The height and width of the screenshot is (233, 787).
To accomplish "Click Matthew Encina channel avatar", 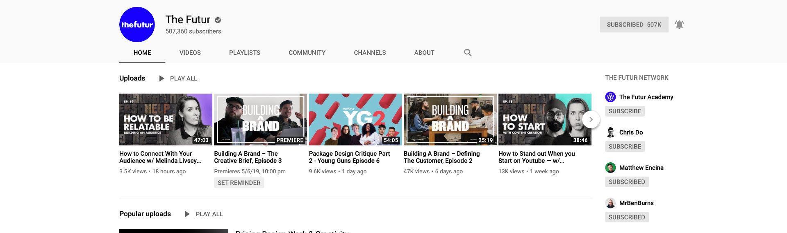I will pyautogui.click(x=610, y=168).
